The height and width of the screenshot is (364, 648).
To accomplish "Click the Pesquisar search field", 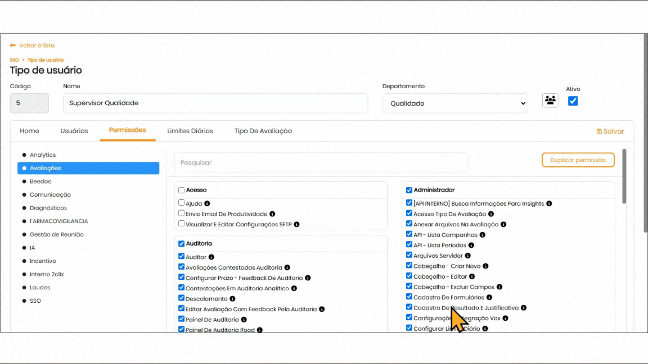I will point(321,163).
